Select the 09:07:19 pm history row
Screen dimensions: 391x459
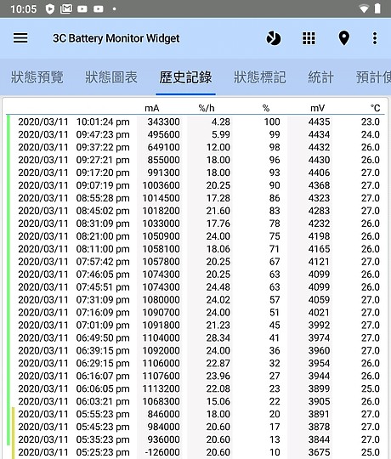(x=195, y=185)
